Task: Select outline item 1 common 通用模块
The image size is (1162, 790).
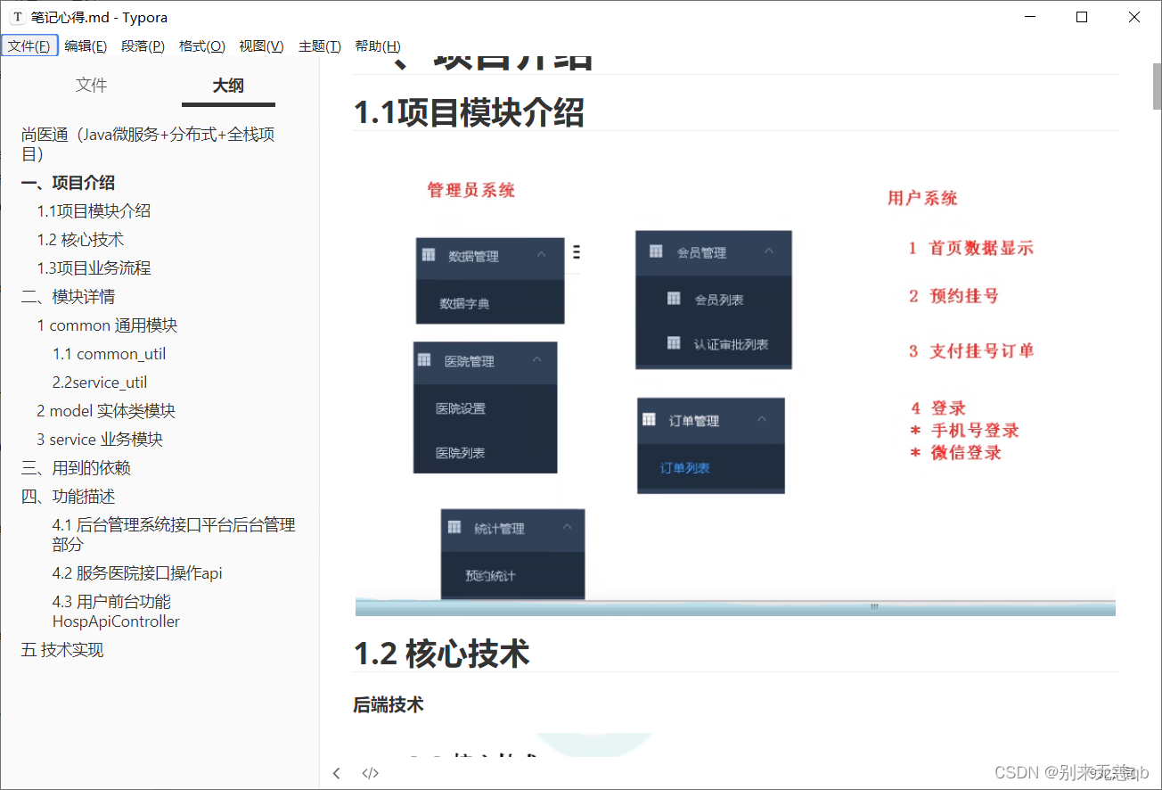Action: [x=107, y=325]
